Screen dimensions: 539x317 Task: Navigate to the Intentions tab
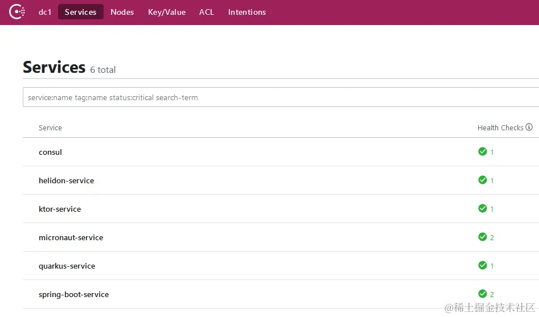pos(247,12)
